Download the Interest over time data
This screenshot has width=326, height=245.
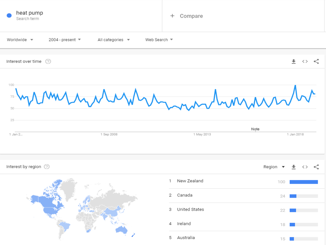point(293,62)
